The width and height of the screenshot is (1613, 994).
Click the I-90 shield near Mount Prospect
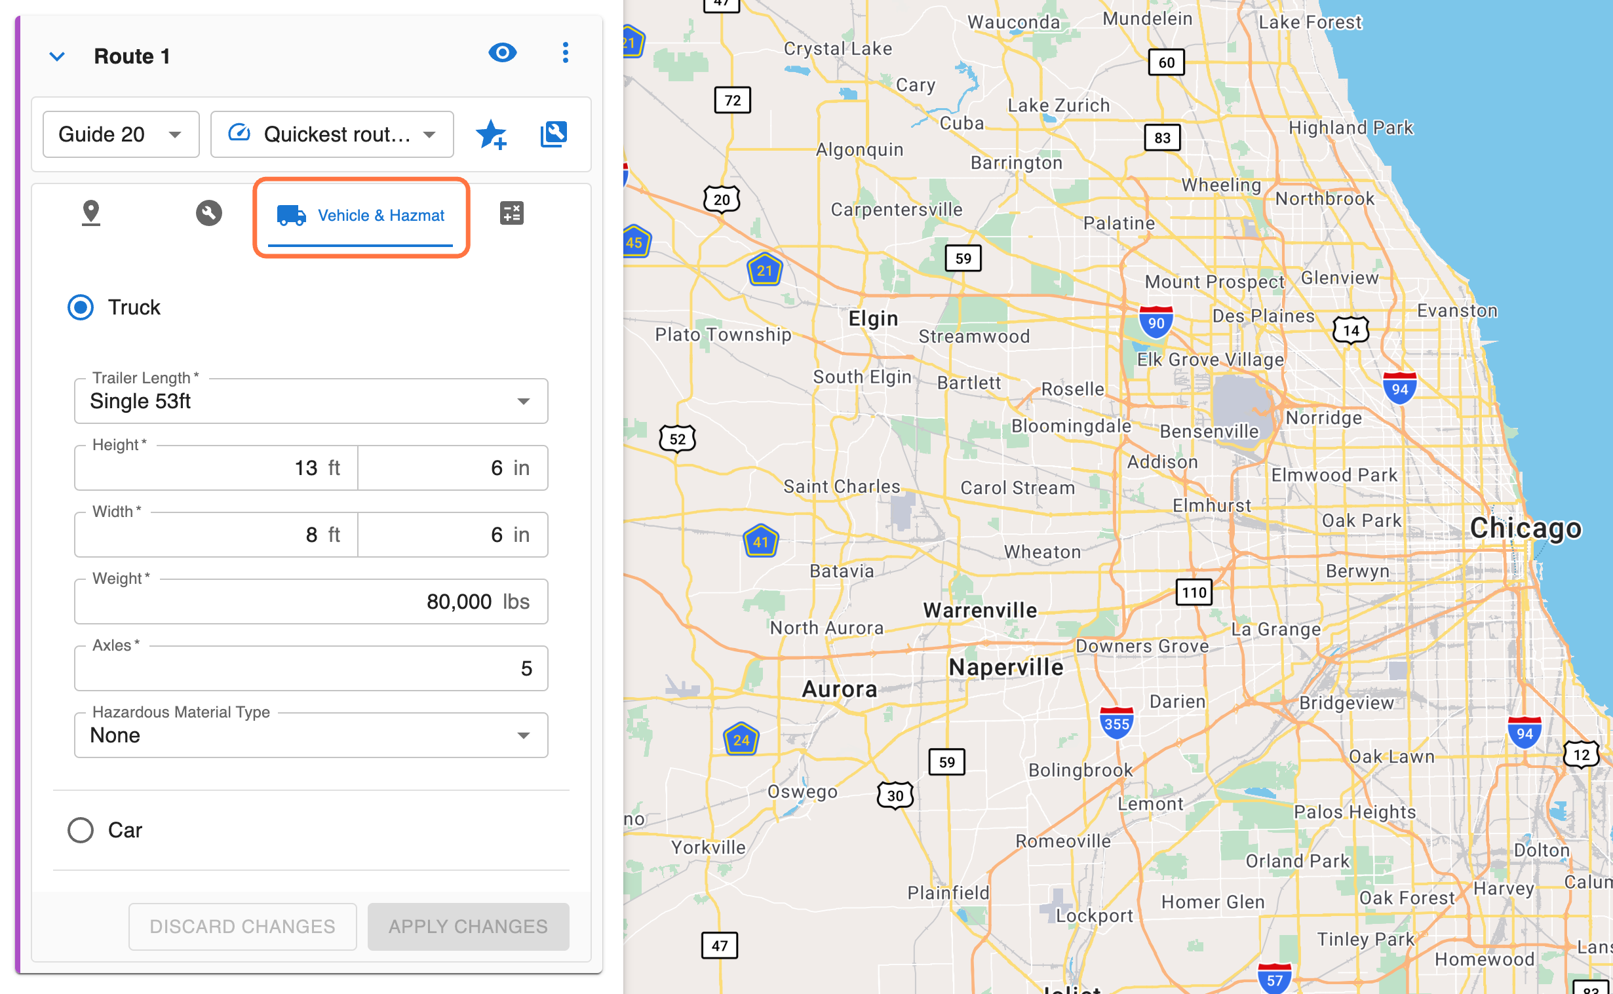(x=1156, y=322)
